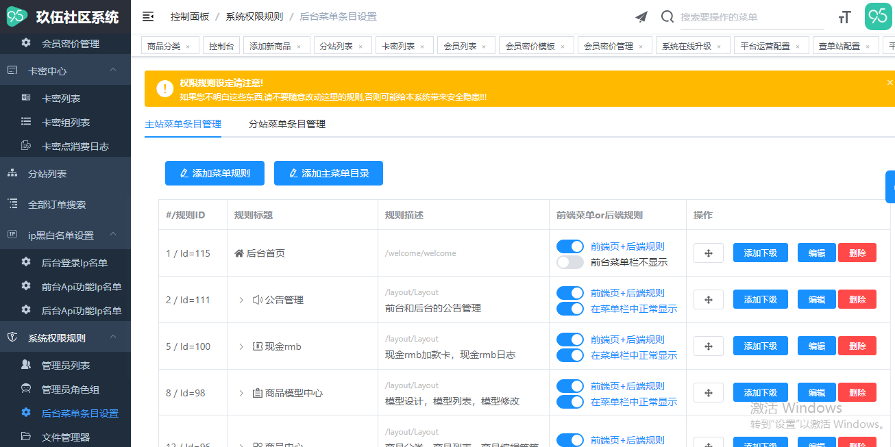Click the move icon for 公告管理 row

709,299
